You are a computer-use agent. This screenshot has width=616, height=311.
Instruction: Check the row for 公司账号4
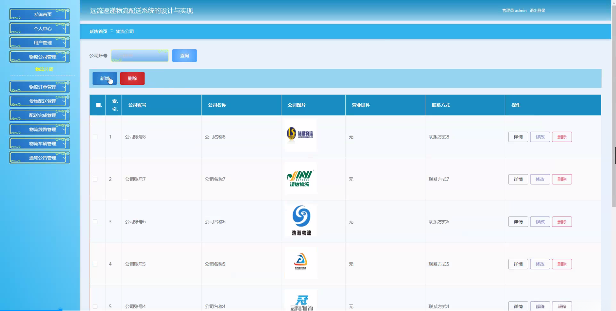point(95,306)
